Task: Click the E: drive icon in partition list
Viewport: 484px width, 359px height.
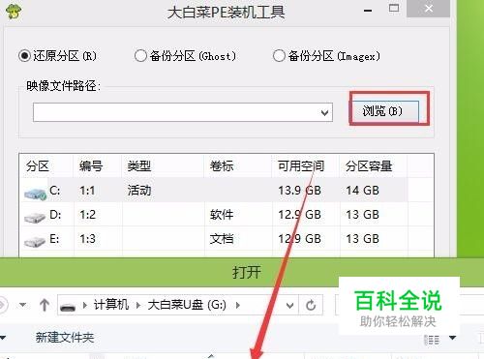Action: (x=35, y=241)
